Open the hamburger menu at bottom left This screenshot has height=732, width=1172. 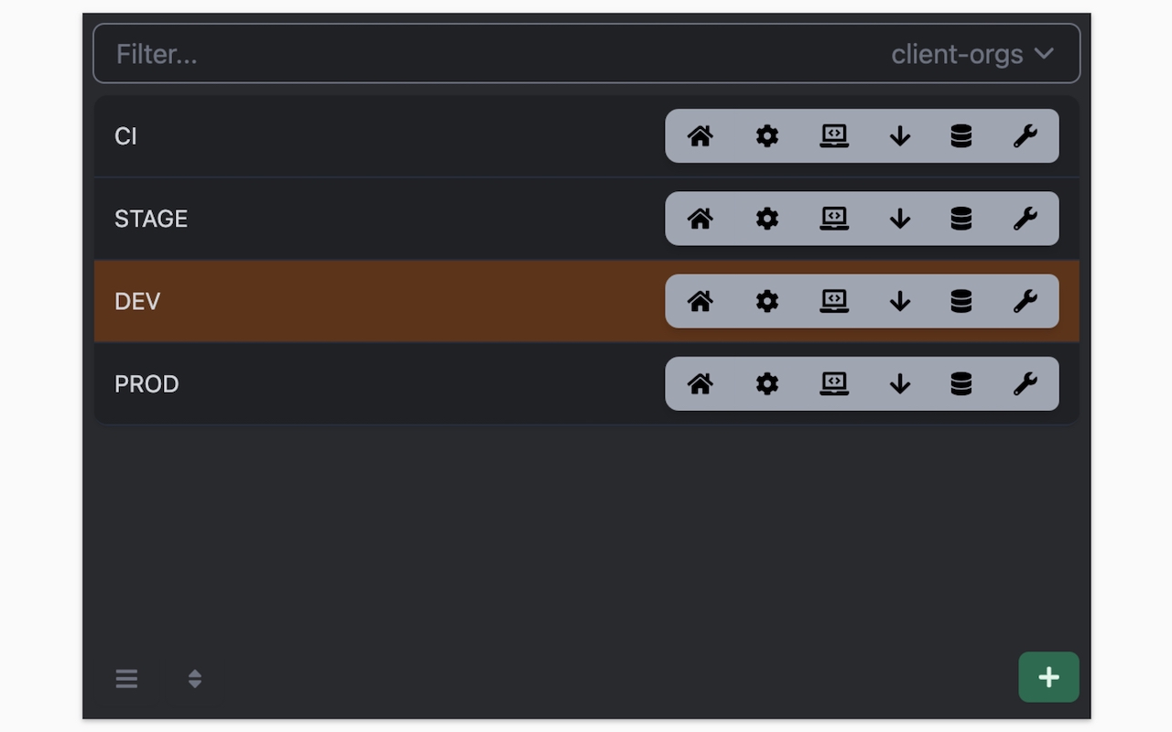[126, 679]
